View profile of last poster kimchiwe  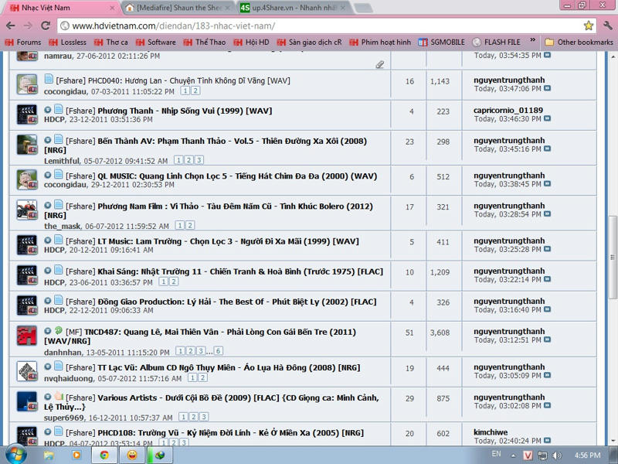click(491, 432)
